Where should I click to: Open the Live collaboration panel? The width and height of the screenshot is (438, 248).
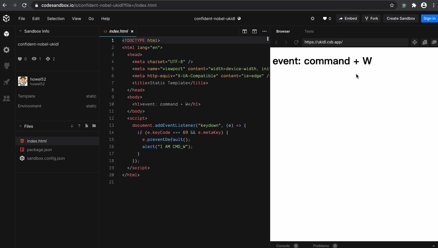[x=6, y=98]
